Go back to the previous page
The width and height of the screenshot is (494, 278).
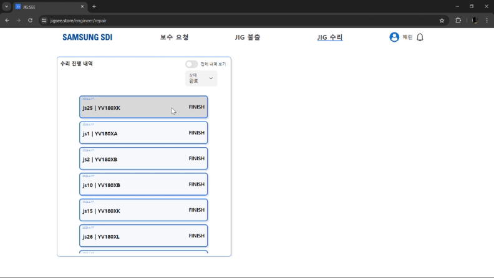(x=7, y=20)
